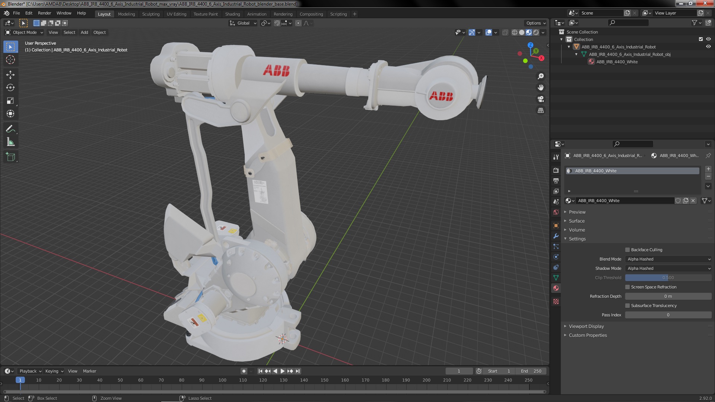Expand the Viewport Display panel
The height and width of the screenshot is (402, 715).
586,326
